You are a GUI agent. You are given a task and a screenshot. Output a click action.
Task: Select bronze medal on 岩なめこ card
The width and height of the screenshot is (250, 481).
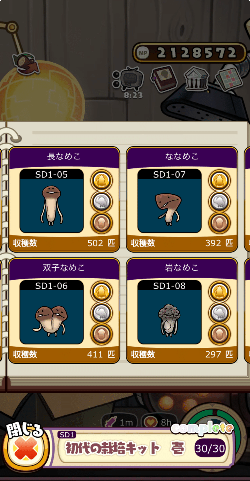coord(220,334)
